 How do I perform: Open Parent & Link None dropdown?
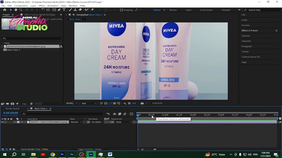[123, 122]
